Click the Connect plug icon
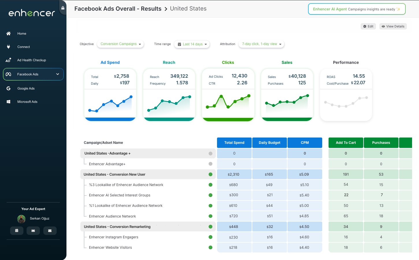Screen dimensions: 419x260 point(8,47)
